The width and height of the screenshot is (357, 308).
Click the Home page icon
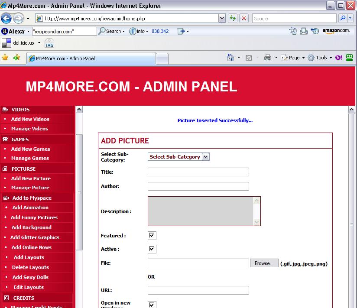click(230, 58)
